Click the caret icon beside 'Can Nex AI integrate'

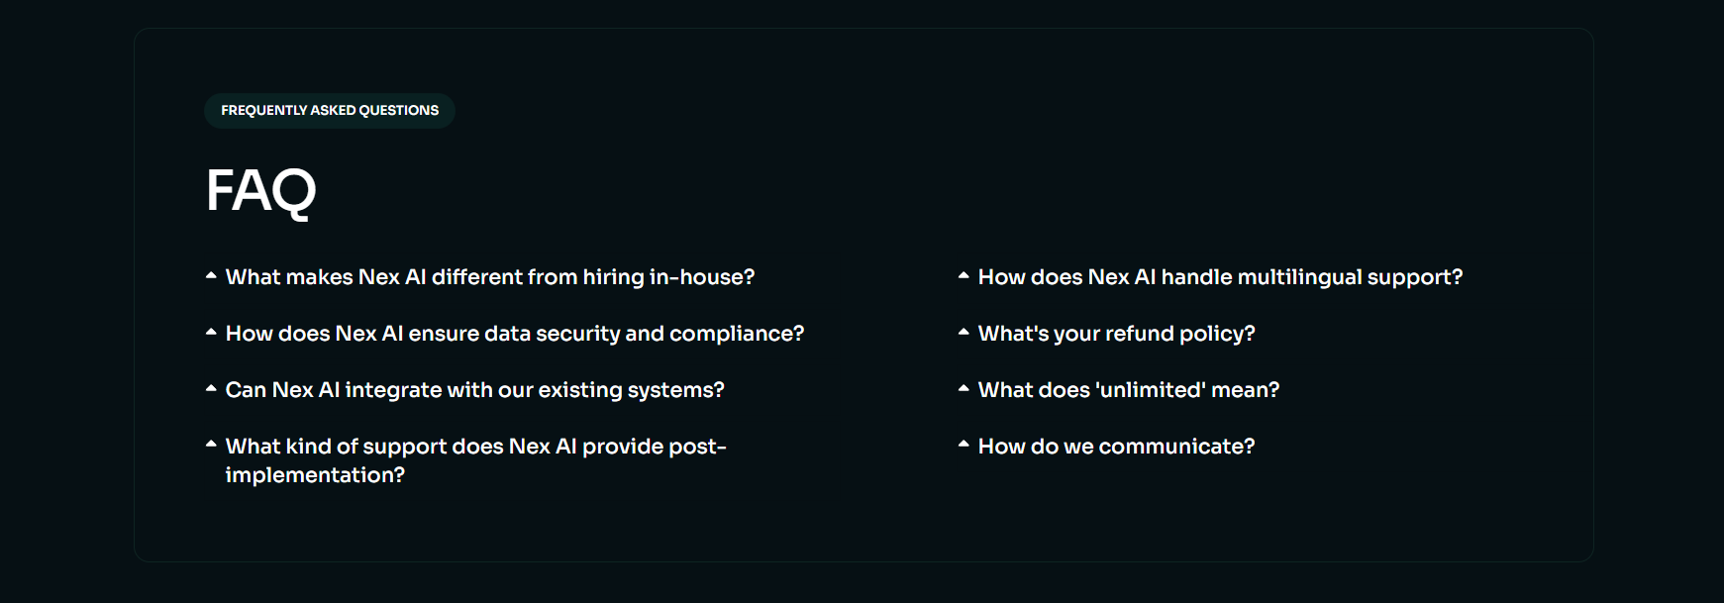tap(211, 389)
